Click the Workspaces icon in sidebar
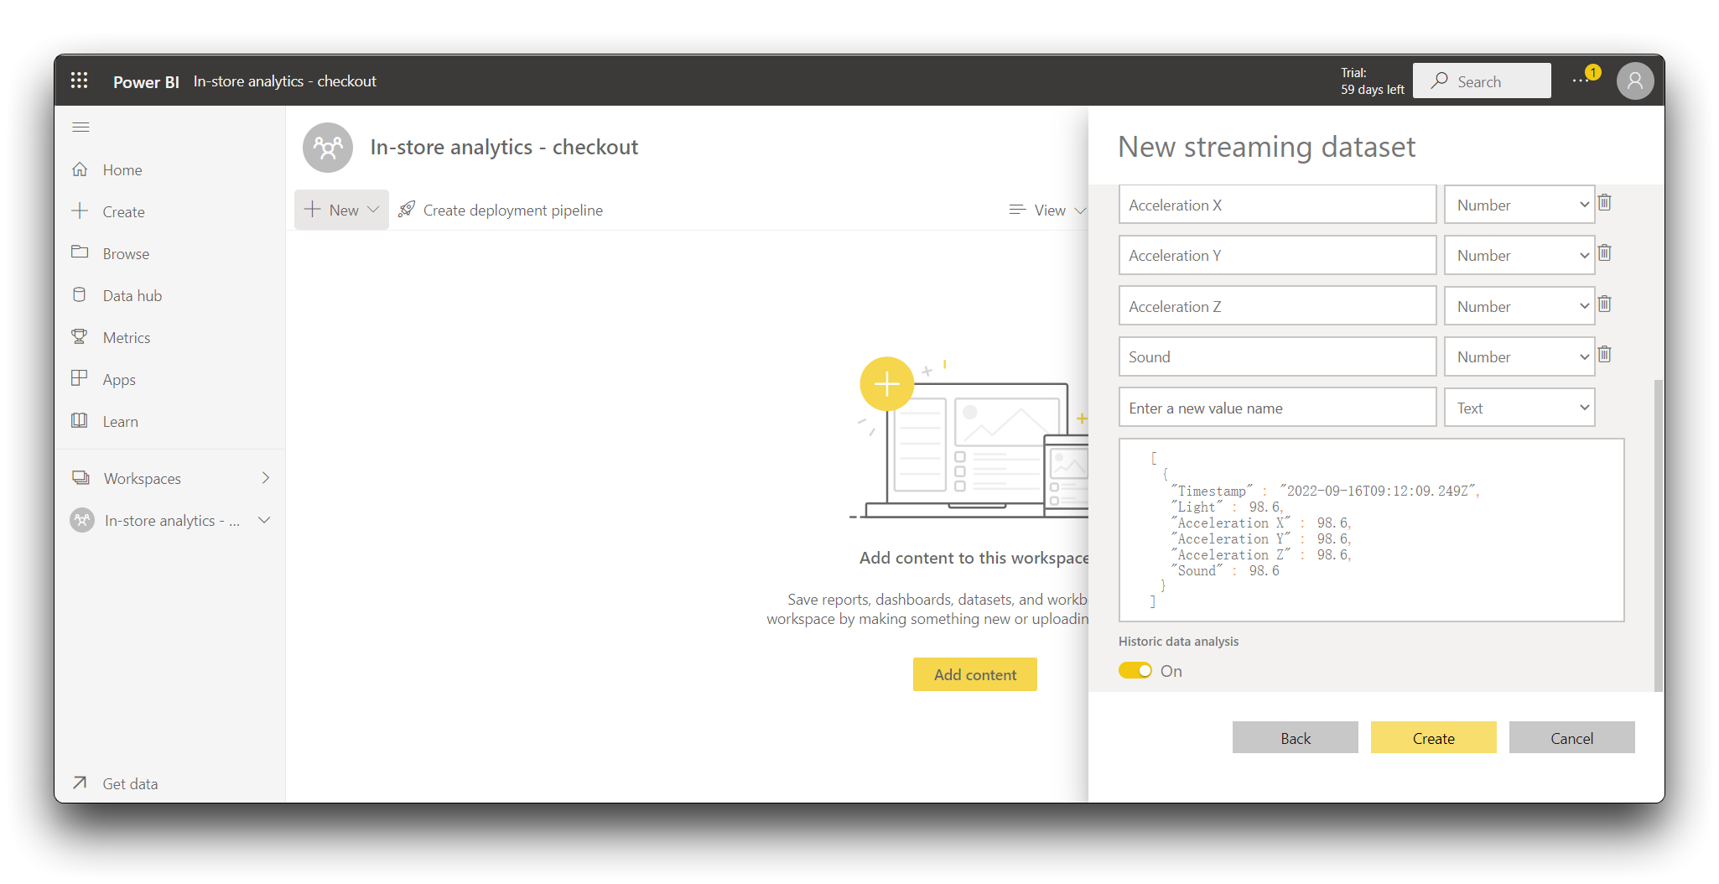 click(x=80, y=477)
